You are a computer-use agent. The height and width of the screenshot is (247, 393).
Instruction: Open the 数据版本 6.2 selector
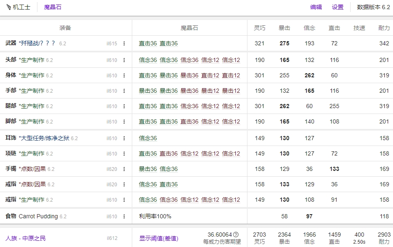[x=373, y=7]
